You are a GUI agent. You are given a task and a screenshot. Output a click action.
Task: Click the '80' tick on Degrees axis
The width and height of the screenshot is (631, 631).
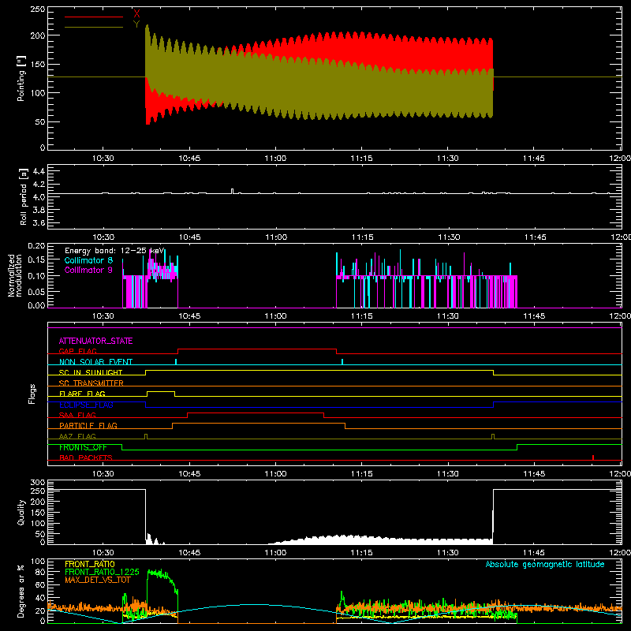(x=41, y=572)
